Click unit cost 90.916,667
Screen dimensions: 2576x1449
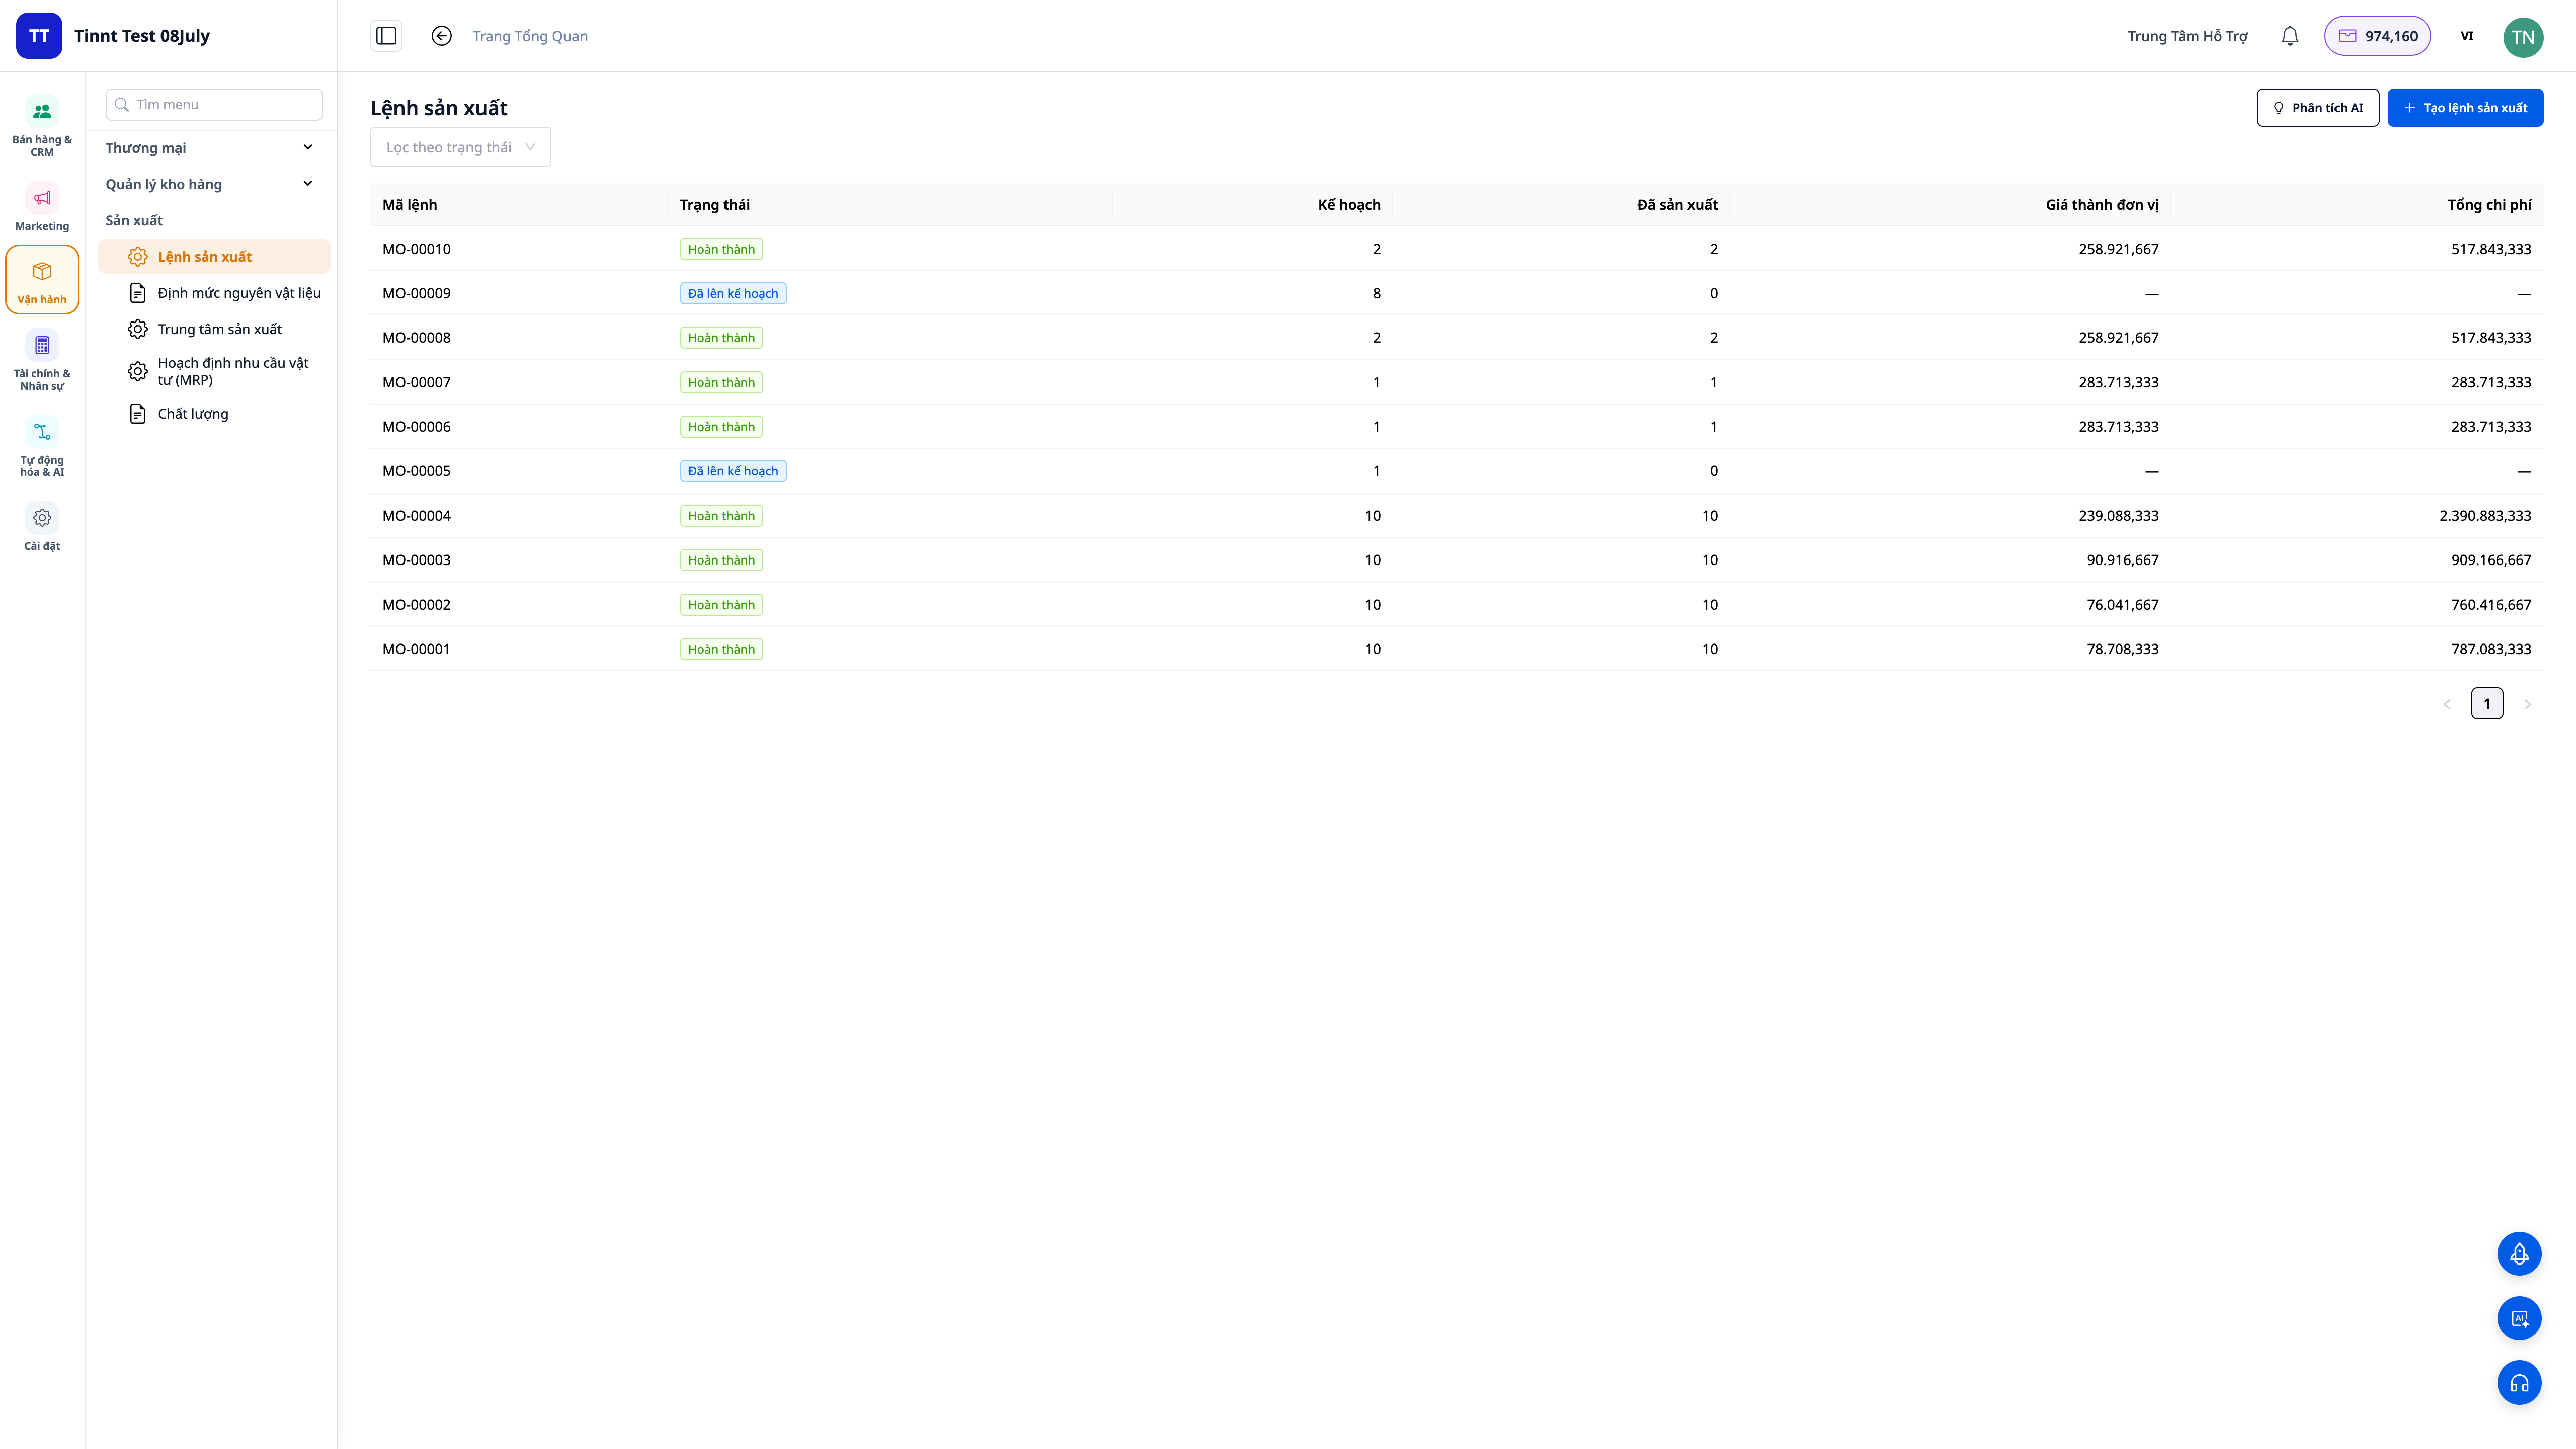[x=2122, y=560]
